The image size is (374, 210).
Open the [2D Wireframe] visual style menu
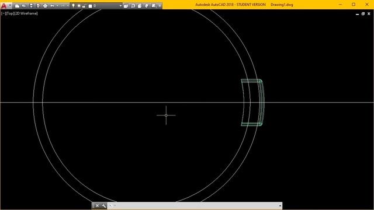pyautogui.click(x=26, y=13)
